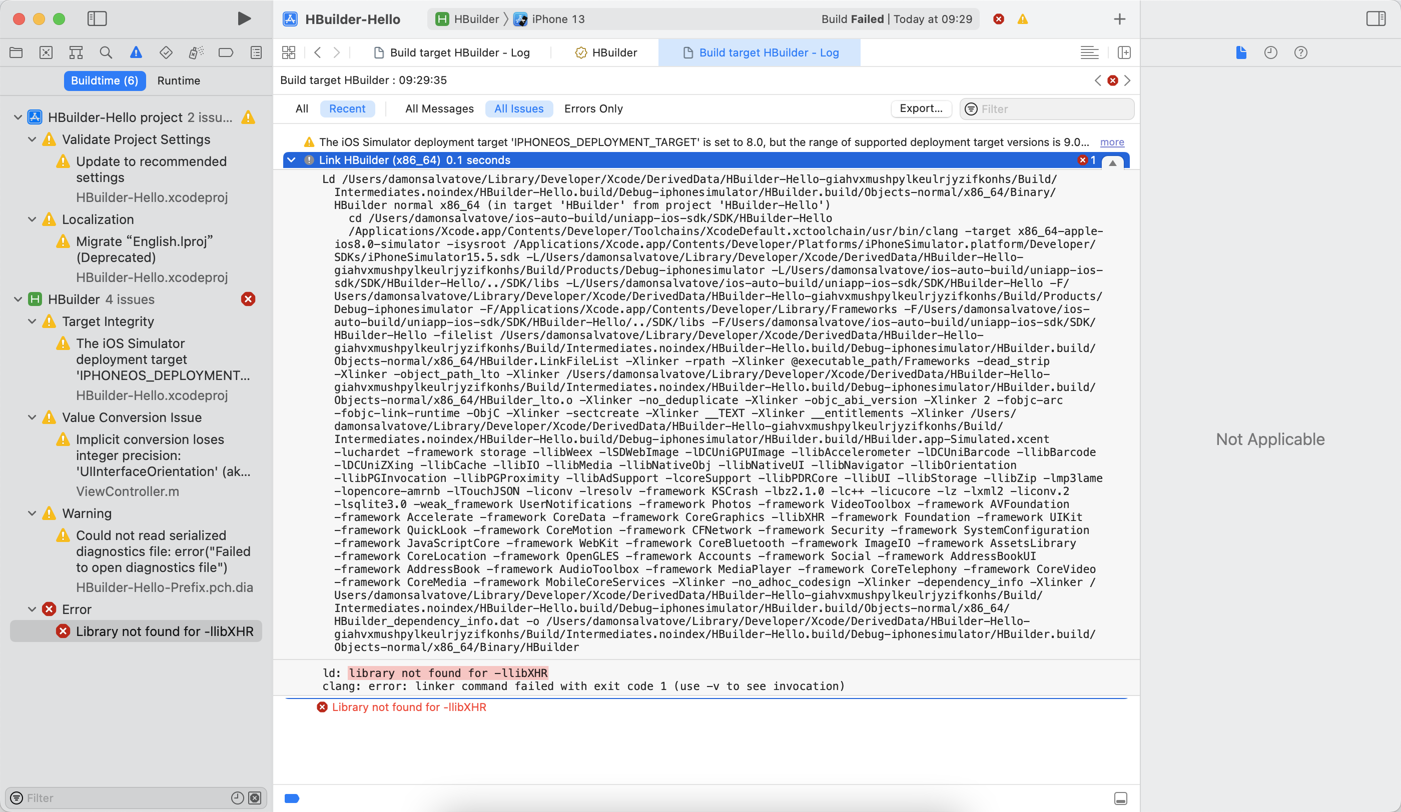Select 'Library not found for -llibXHR' issue
Screen dimensions: 1401x812
(165, 631)
